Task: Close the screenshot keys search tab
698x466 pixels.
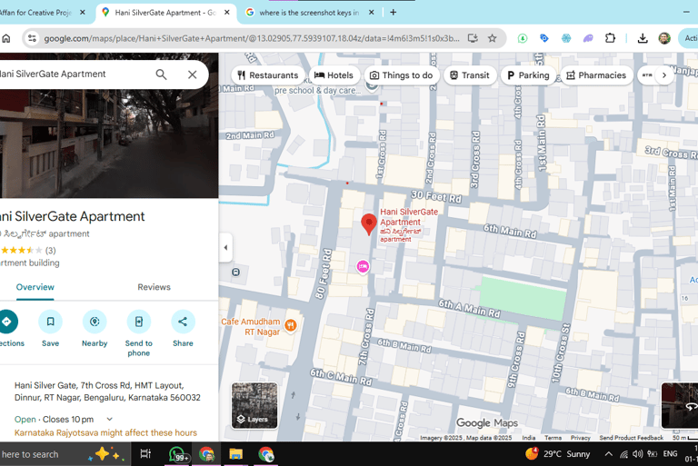Action: pyautogui.click(x=371, y=13)
